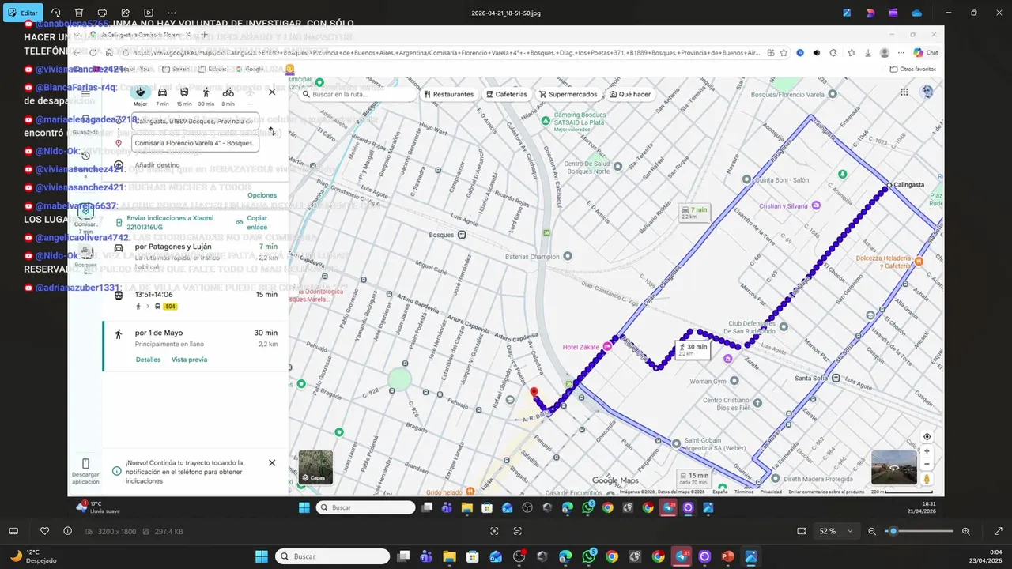Open the Photos 'See more' three-dot menu
The height and width of the screenshot is (569, 1012).
coord(172,13)
